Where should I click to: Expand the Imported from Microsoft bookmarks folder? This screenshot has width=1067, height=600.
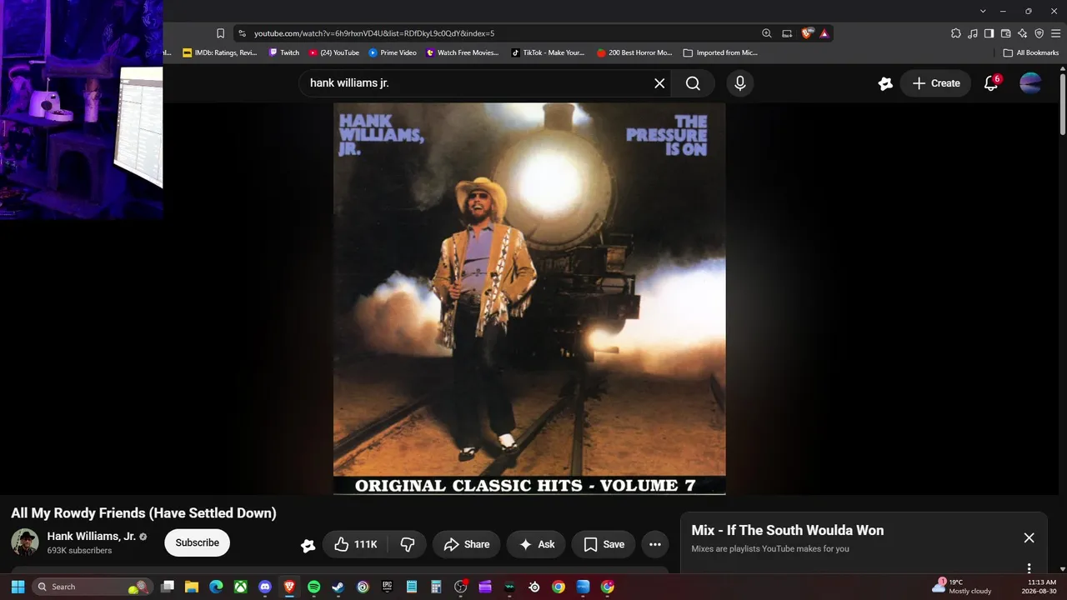(720, 52)
